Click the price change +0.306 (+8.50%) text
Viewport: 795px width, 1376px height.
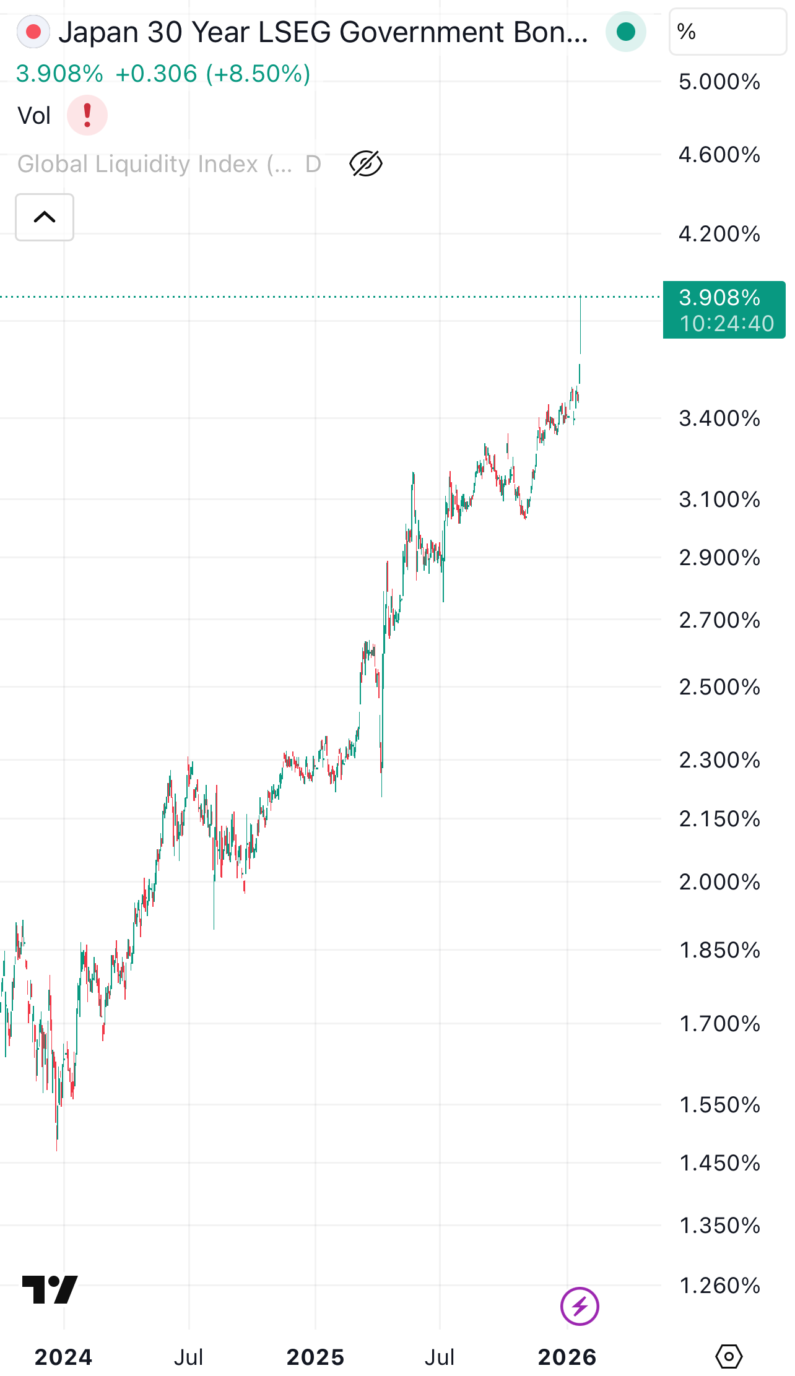pos(213,74)
